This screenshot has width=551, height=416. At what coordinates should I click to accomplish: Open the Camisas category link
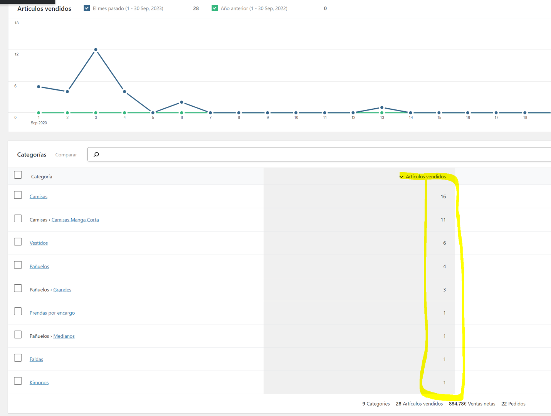pos(39,196)
